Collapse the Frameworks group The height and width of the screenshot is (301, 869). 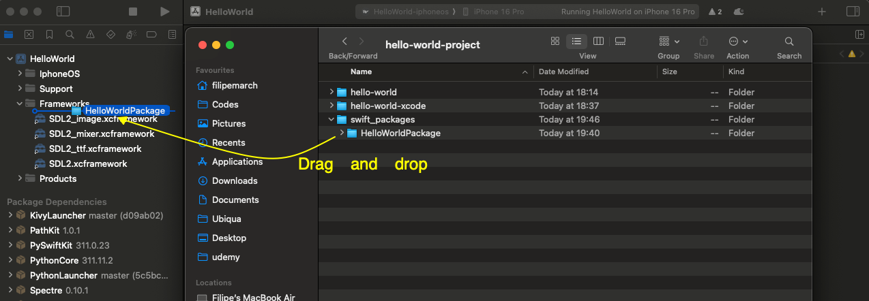(x=20, y=104)
